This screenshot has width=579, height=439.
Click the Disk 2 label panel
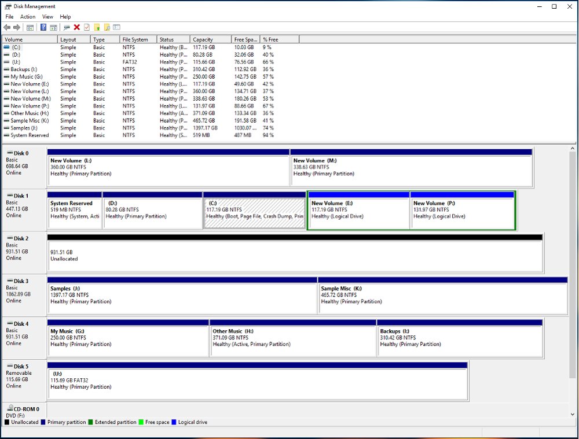(24, 253)
